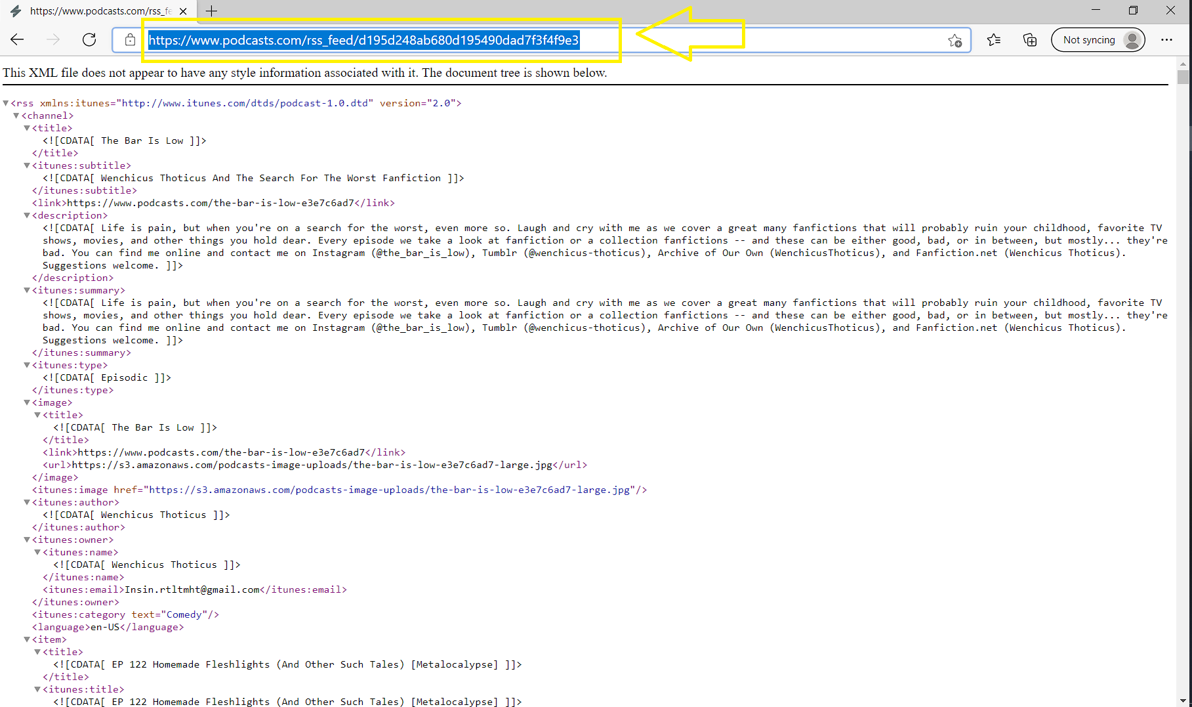Click the Insin.rtltmht@gmail.com email text
The image size is (1192, 707).
pos(192,589)
